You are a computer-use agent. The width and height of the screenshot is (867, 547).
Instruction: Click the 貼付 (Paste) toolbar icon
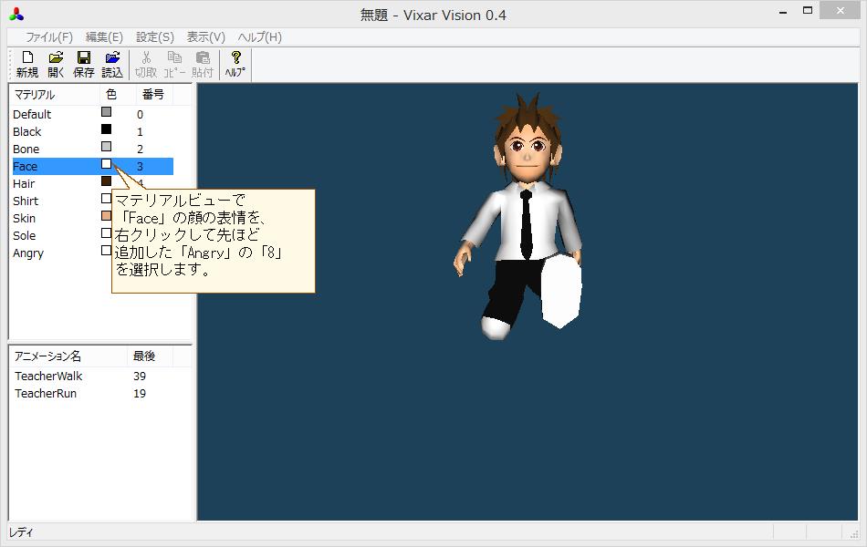click(204, 63)
